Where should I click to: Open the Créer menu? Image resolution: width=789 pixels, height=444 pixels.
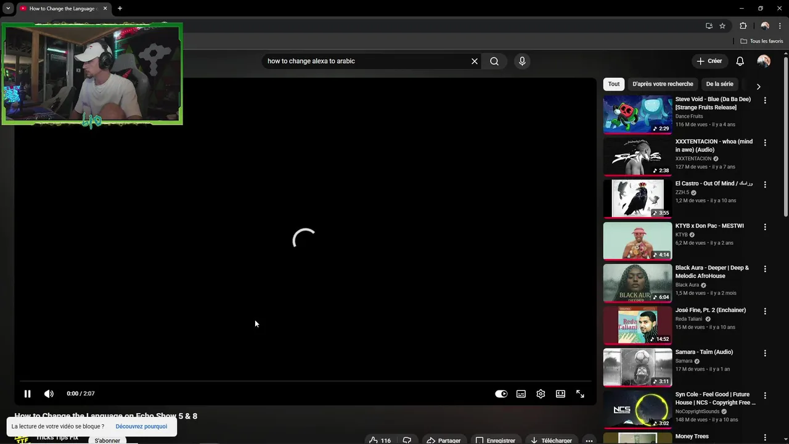pos(709,61)
